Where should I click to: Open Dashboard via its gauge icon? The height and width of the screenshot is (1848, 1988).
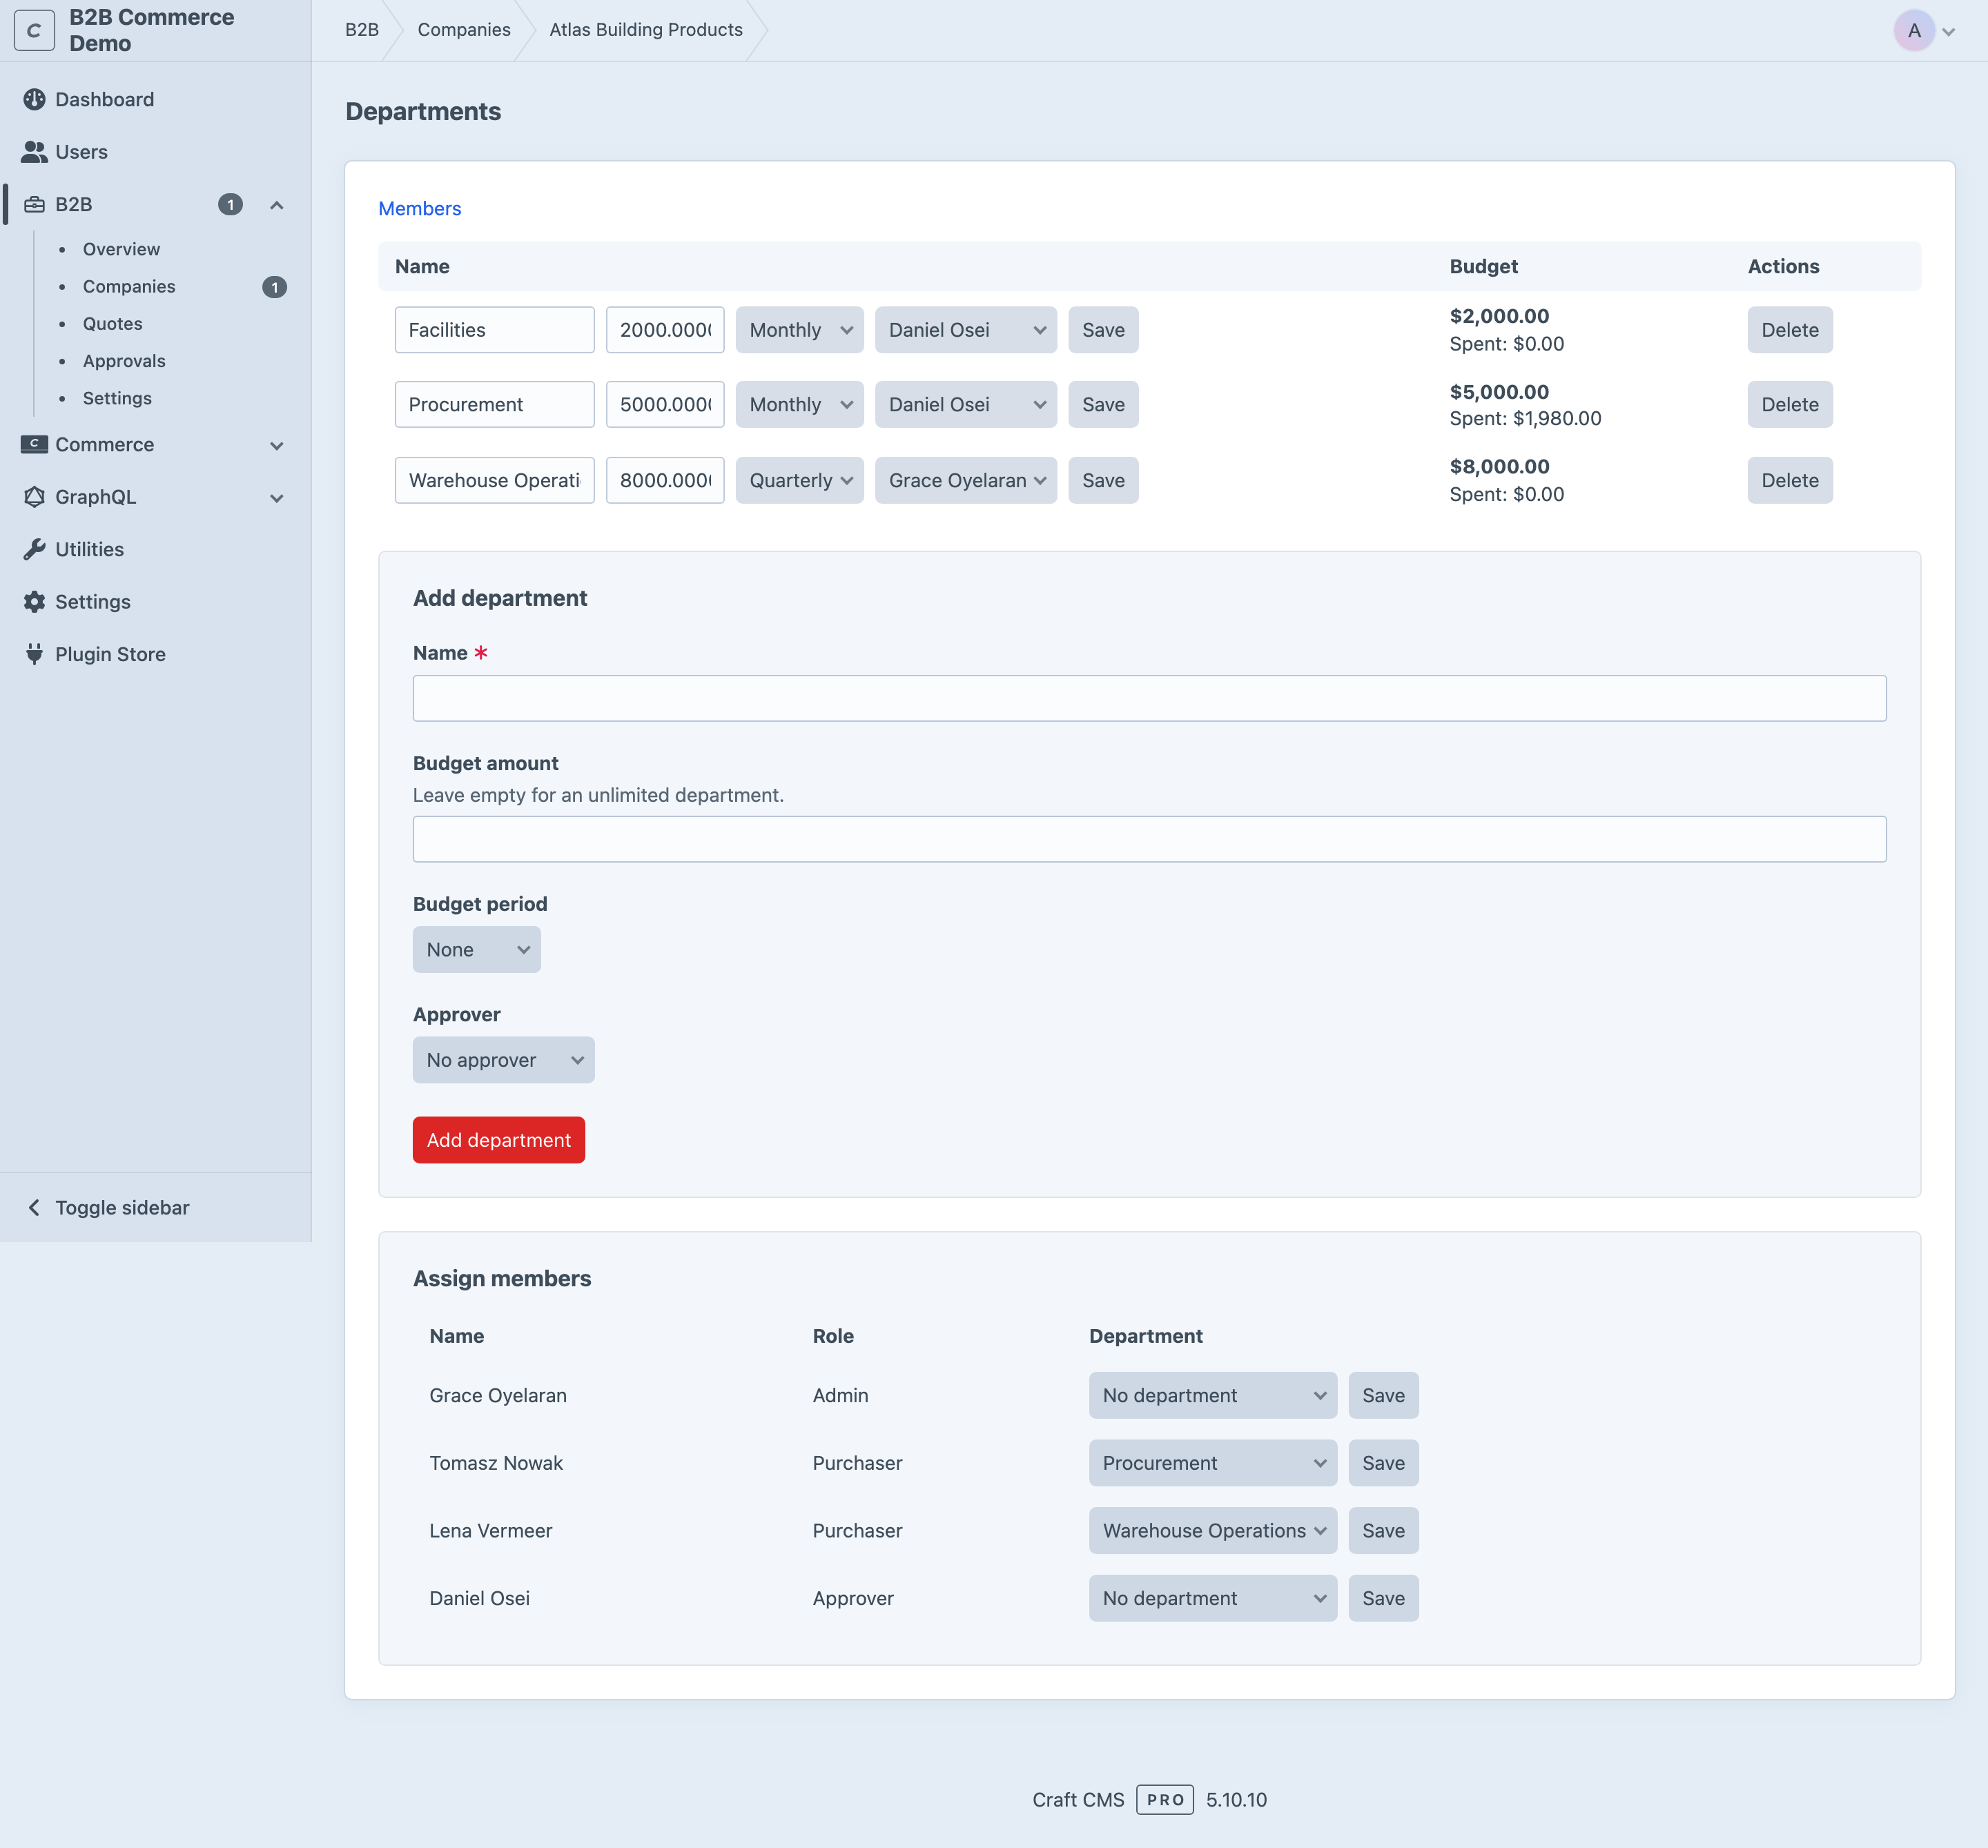pos(34,99)
